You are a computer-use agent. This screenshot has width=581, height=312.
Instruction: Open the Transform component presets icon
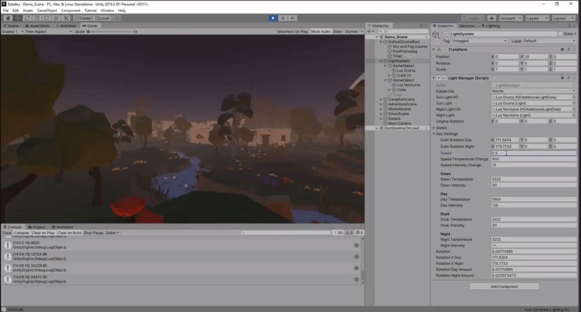coord(568,49)
